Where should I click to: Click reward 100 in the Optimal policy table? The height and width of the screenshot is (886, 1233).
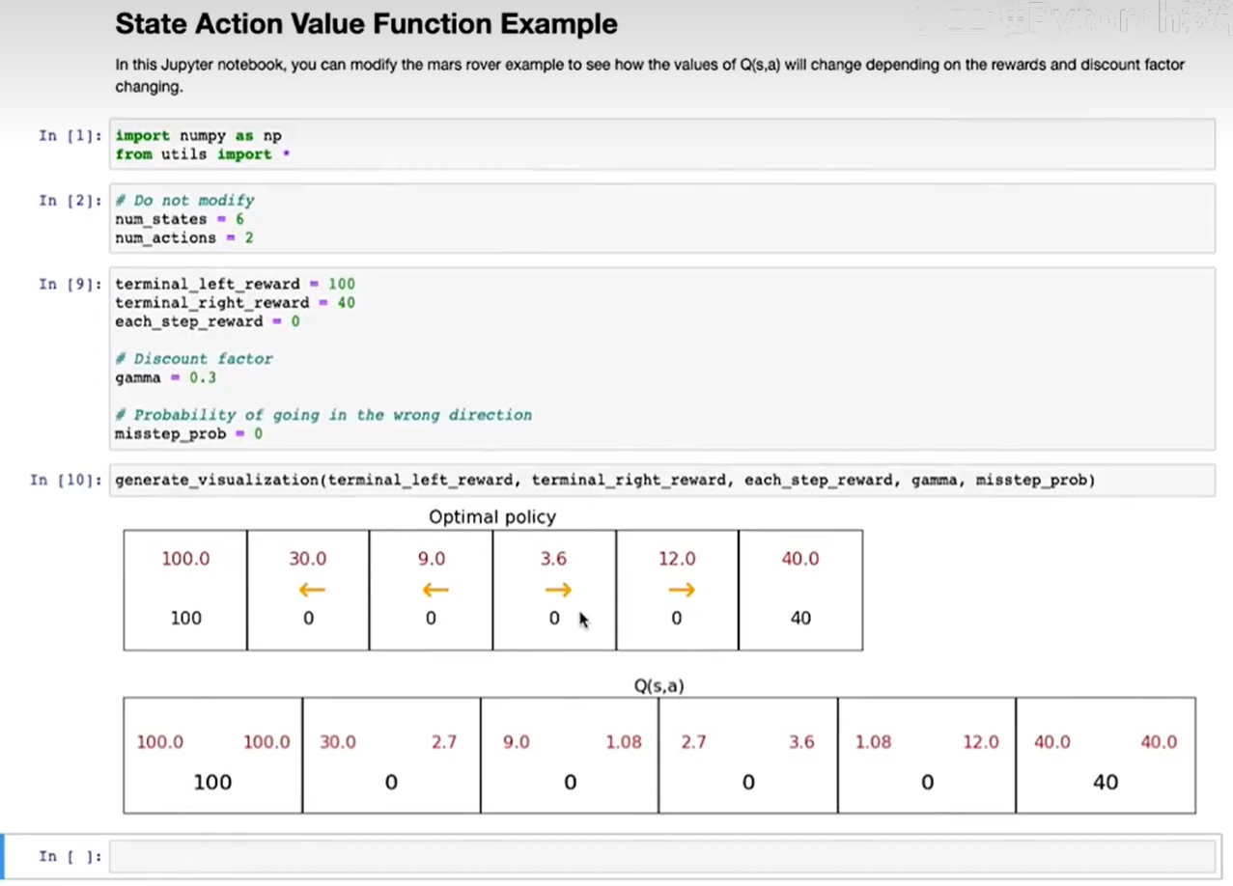[185, 619]
